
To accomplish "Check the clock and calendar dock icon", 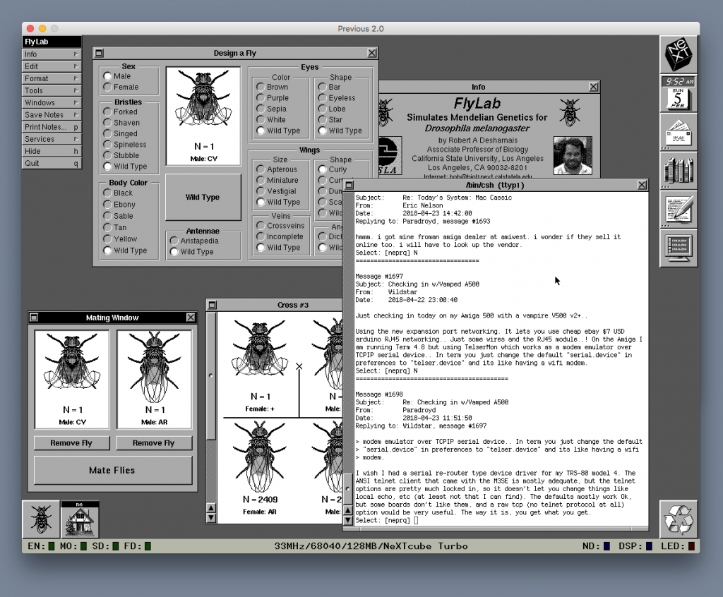I will click(679, 94).
